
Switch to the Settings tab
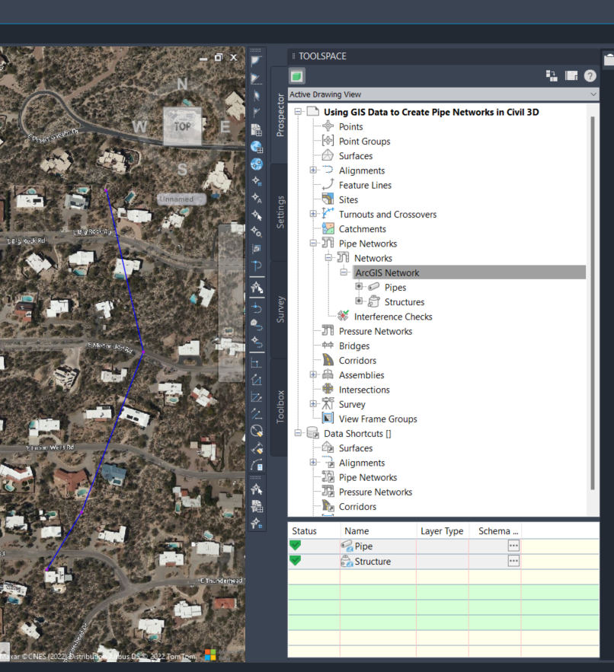[280, 212]
